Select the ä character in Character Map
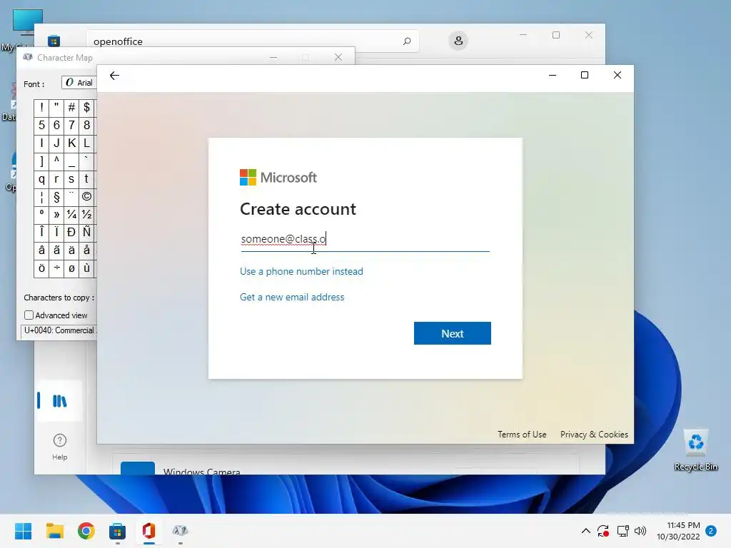 coord(71,250)
